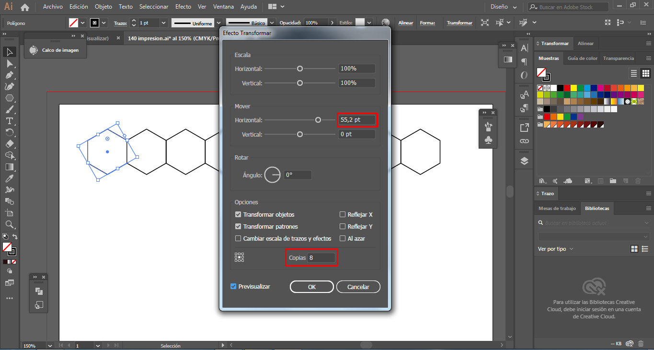Open the zoom level 150% dropdown
This screenshot has width=654, height=350.
(49, 345)
